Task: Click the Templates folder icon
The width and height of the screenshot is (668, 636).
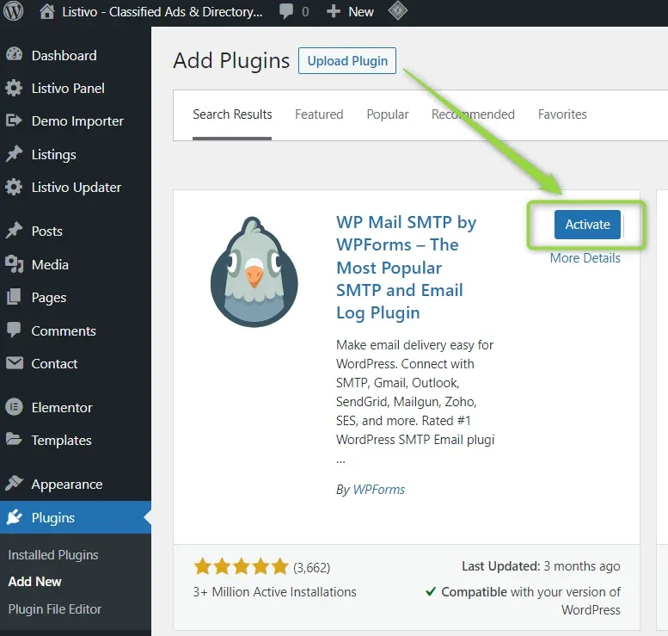Action: [14, 439]
